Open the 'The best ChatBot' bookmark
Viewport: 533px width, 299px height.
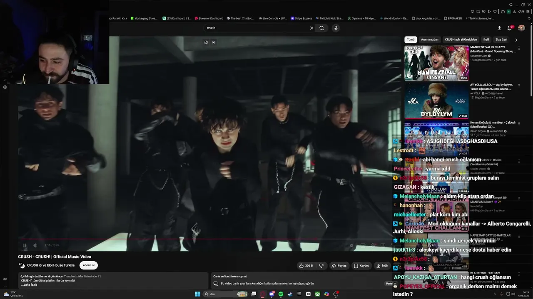[x=240, y=18]
